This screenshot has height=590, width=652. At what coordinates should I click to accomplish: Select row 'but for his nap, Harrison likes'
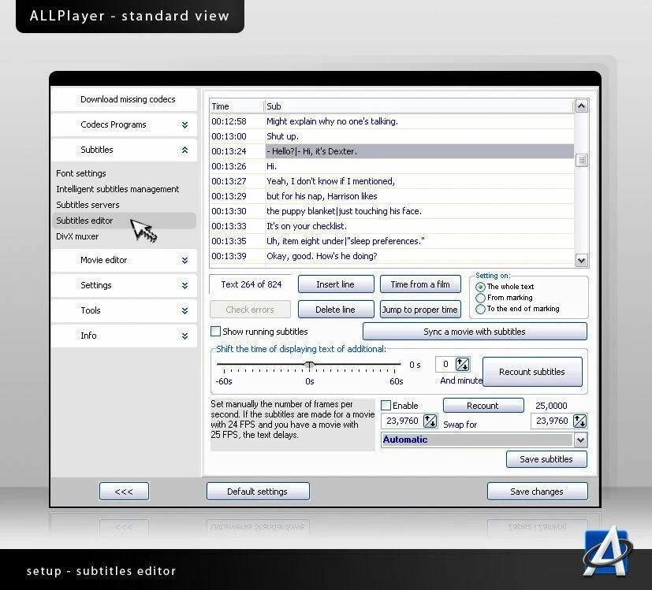click(x=392, y=196)
